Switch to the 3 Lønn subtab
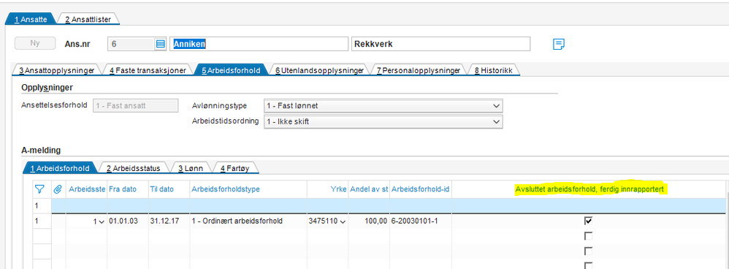The image size is (729, 269). click(191, 168)
